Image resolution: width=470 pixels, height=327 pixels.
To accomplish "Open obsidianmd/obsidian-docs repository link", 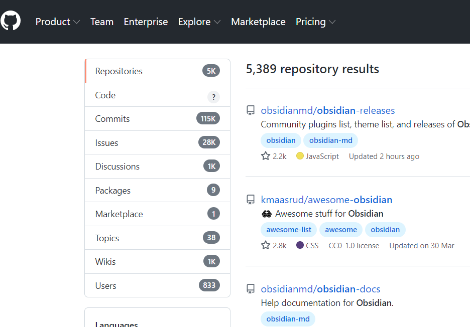I will [x=320, y=289].
